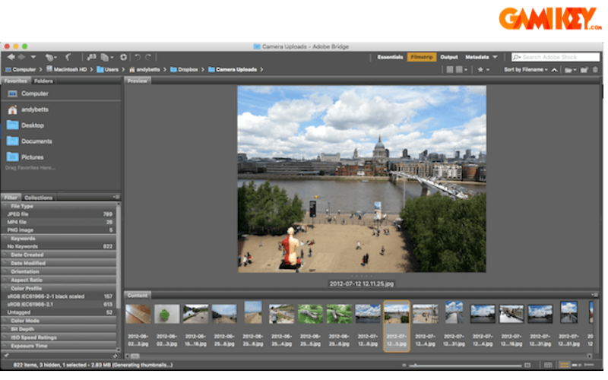Click the large preview image of London
608x380 pixels.
point(362,179)
